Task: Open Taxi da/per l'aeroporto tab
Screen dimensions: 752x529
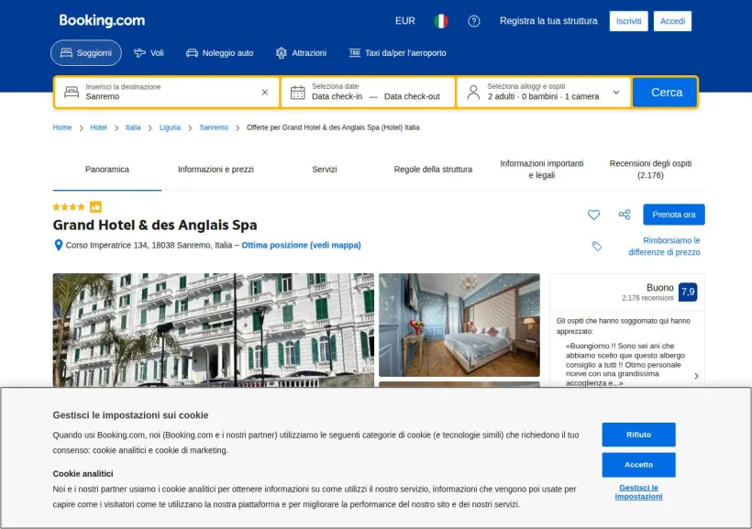Action: [x=398, y=53]
